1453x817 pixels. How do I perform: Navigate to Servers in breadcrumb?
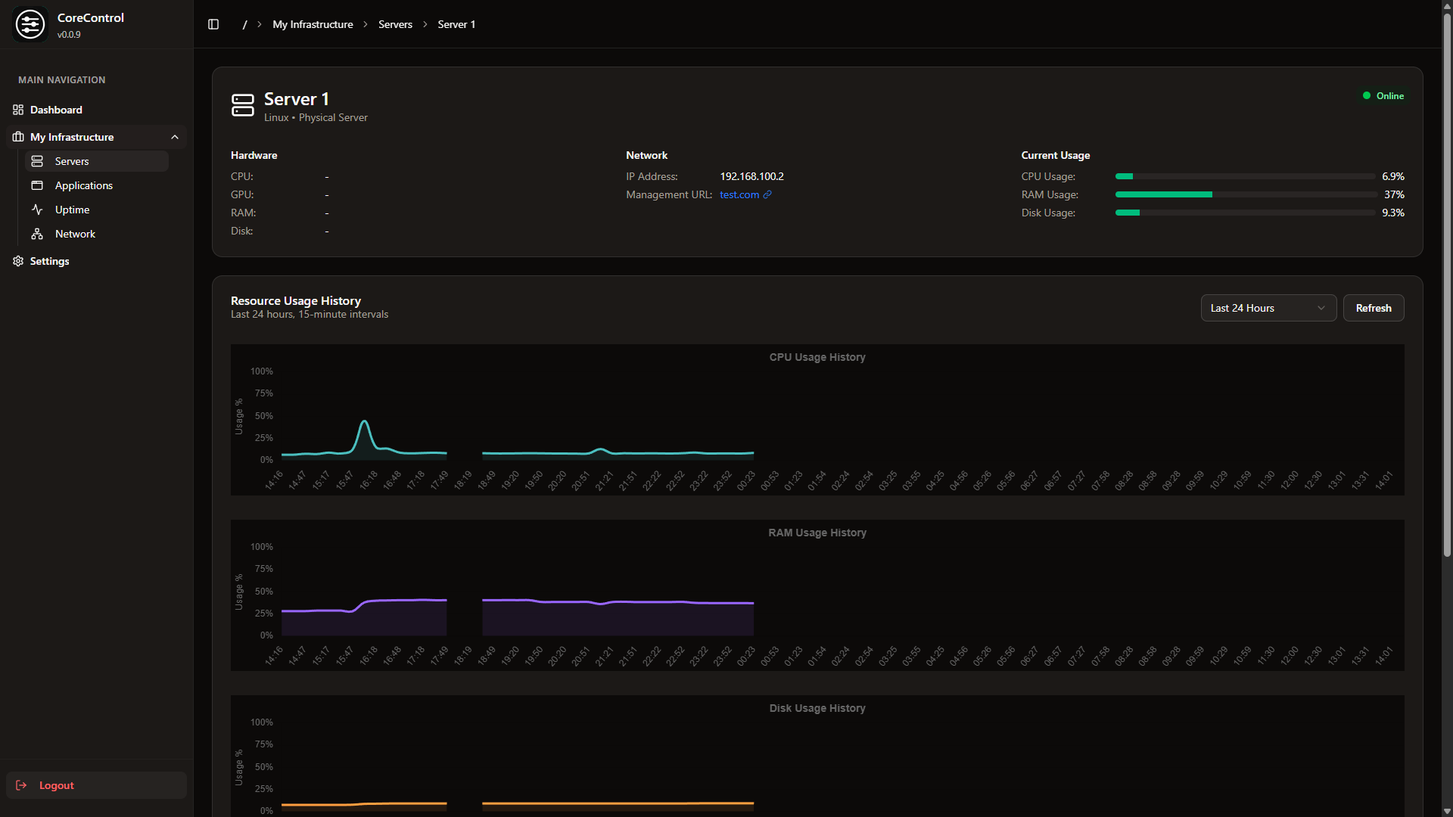(395, 24)
